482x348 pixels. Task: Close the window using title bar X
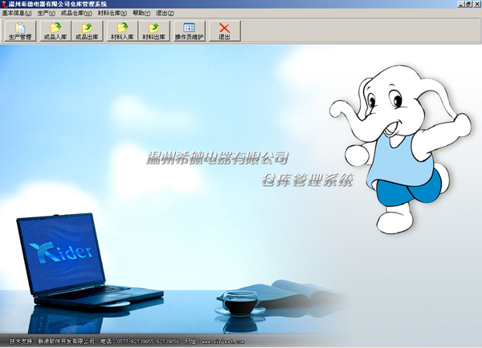pos(476,4)
